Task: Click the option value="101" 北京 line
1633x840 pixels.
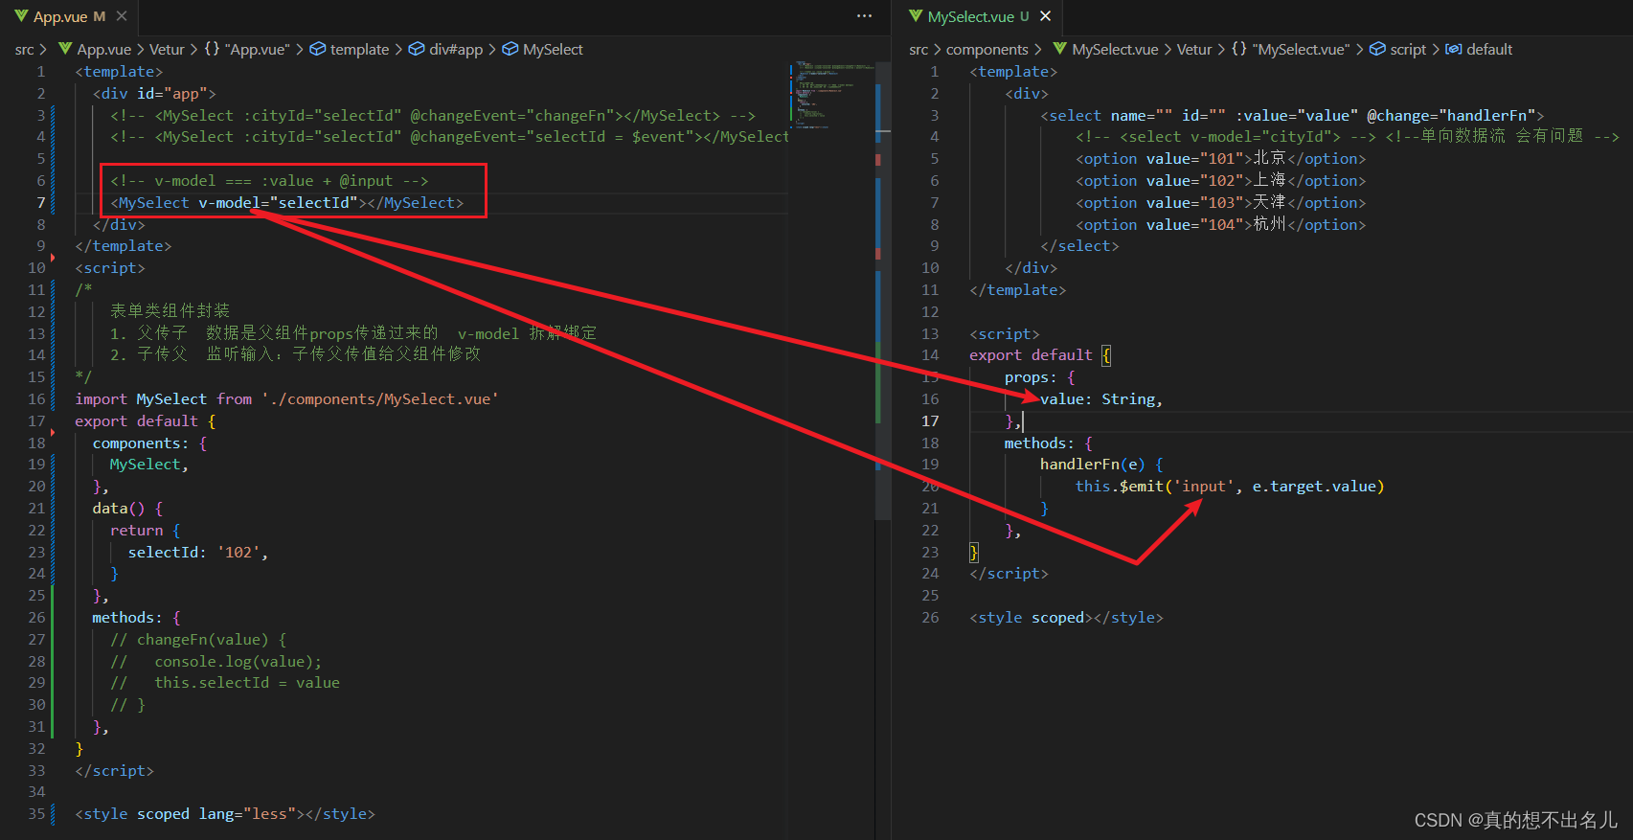Action: click(x=1221, y=158)
